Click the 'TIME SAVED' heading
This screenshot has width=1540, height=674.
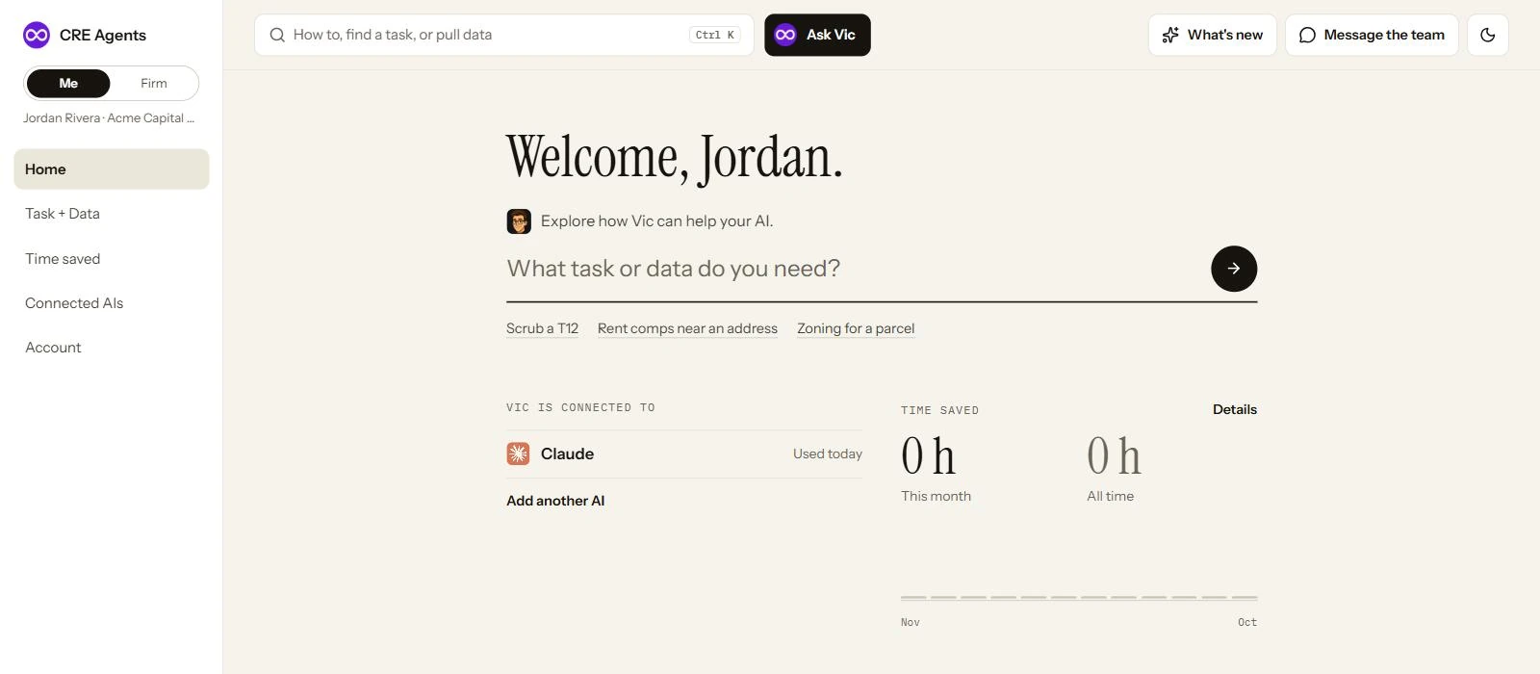939,410
